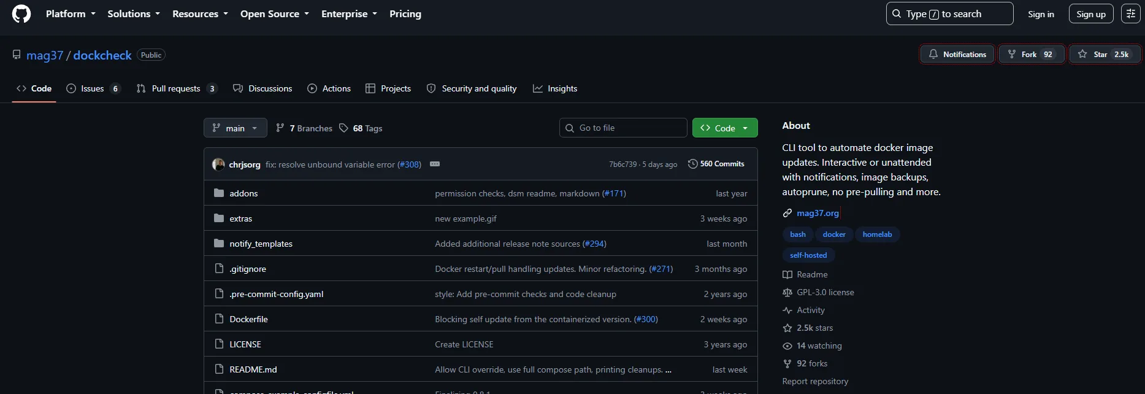Click the fork icon beside 92 forks
This screenshot has width=1145, height=394.
(x=787, y=363)
